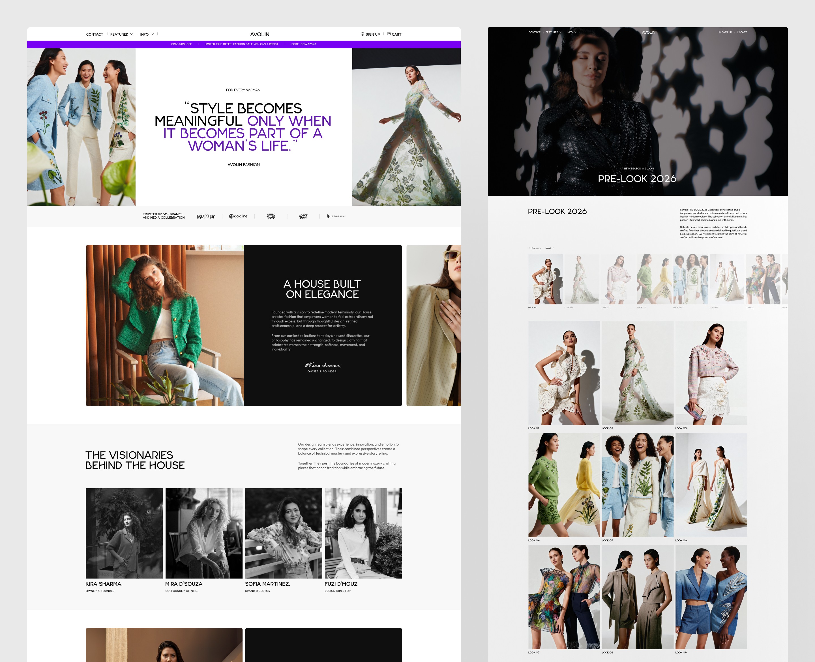Click the Cart icon on dark hero page

(x=738, y=32)
